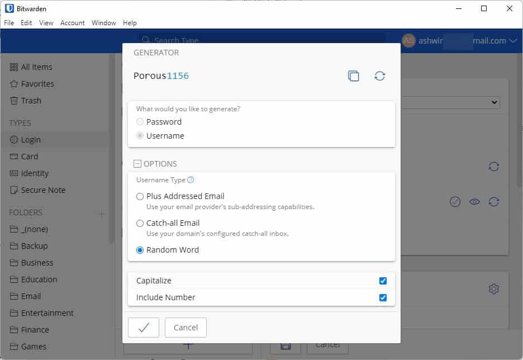Open the Games folder

tap(34, 347)
